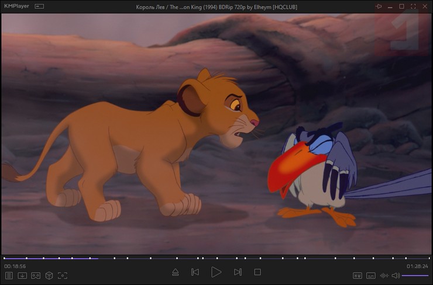Click compact mode icon beside KMPlayer logo
This screenshot has height=285, width=433.
tap(39, 6)
